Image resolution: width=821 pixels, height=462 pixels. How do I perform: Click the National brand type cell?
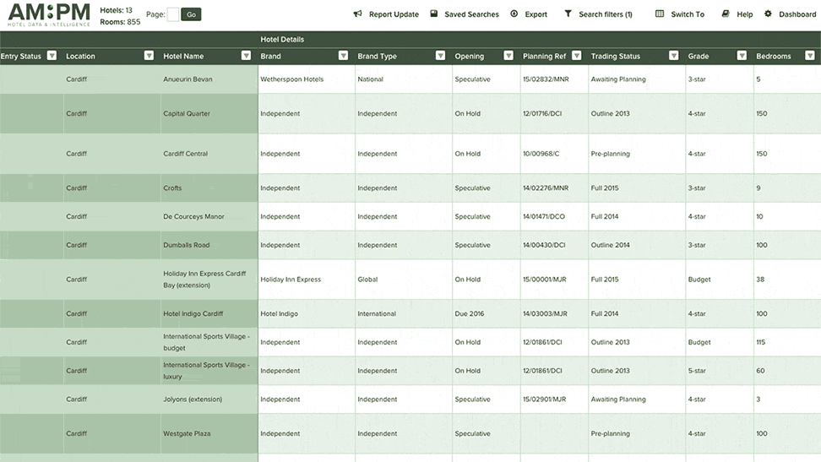click(x=370, y=79)
